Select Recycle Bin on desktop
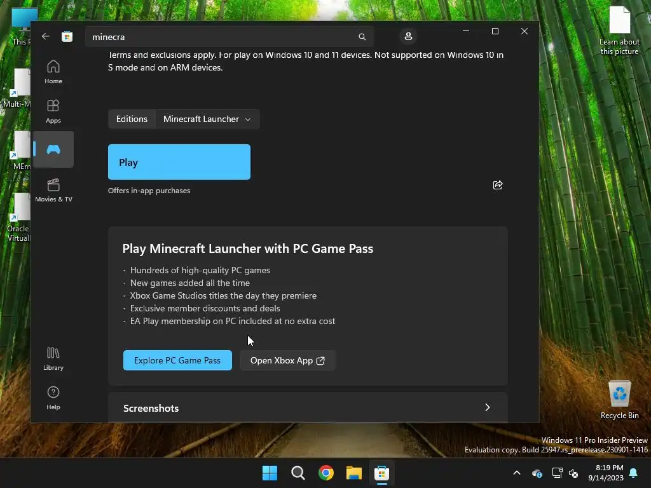 pos(619,400)
